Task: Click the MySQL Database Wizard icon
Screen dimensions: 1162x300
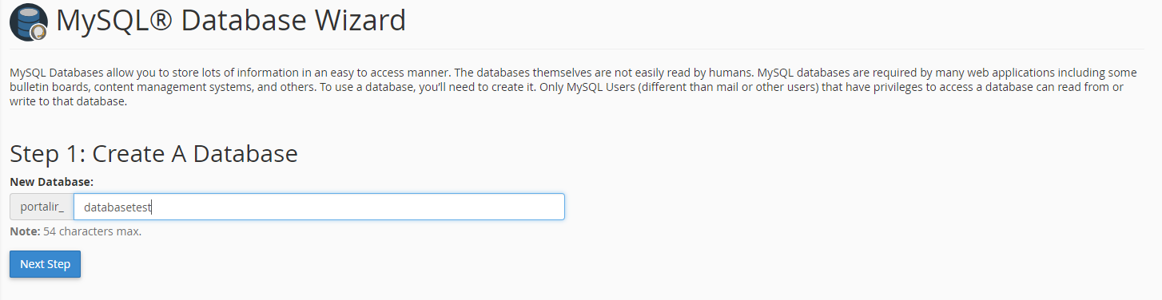Action: tap(29, 22)
